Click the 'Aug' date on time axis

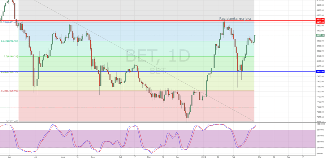[63, 157]
